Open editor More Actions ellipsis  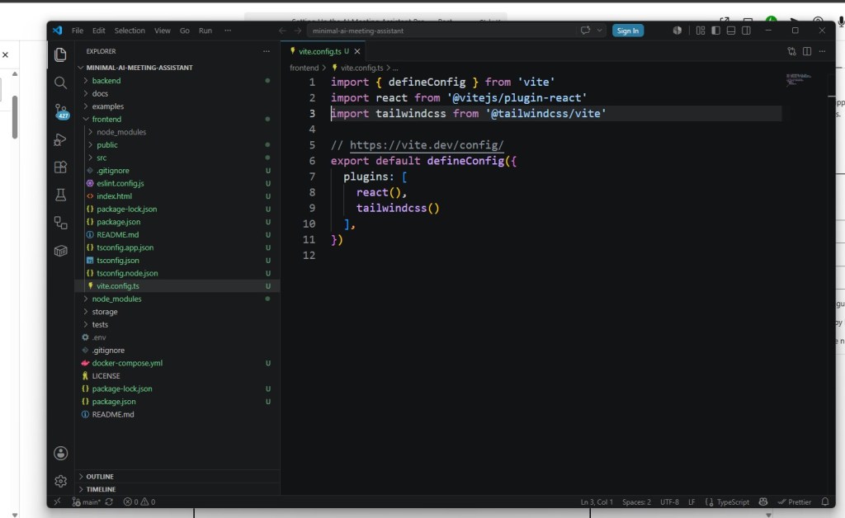coord(822,51)
